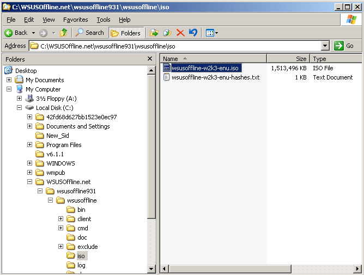The width and height of the screenshot is (364, 275).
Task: Open the Help menu
Action: (124, 20)
